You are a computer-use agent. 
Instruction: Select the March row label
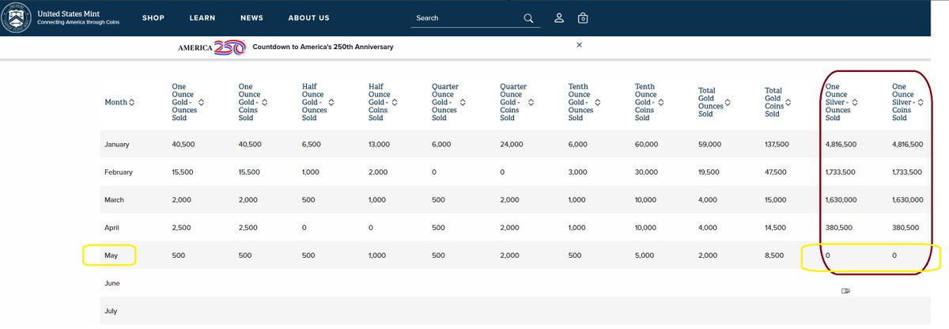(x=115, y=200)
